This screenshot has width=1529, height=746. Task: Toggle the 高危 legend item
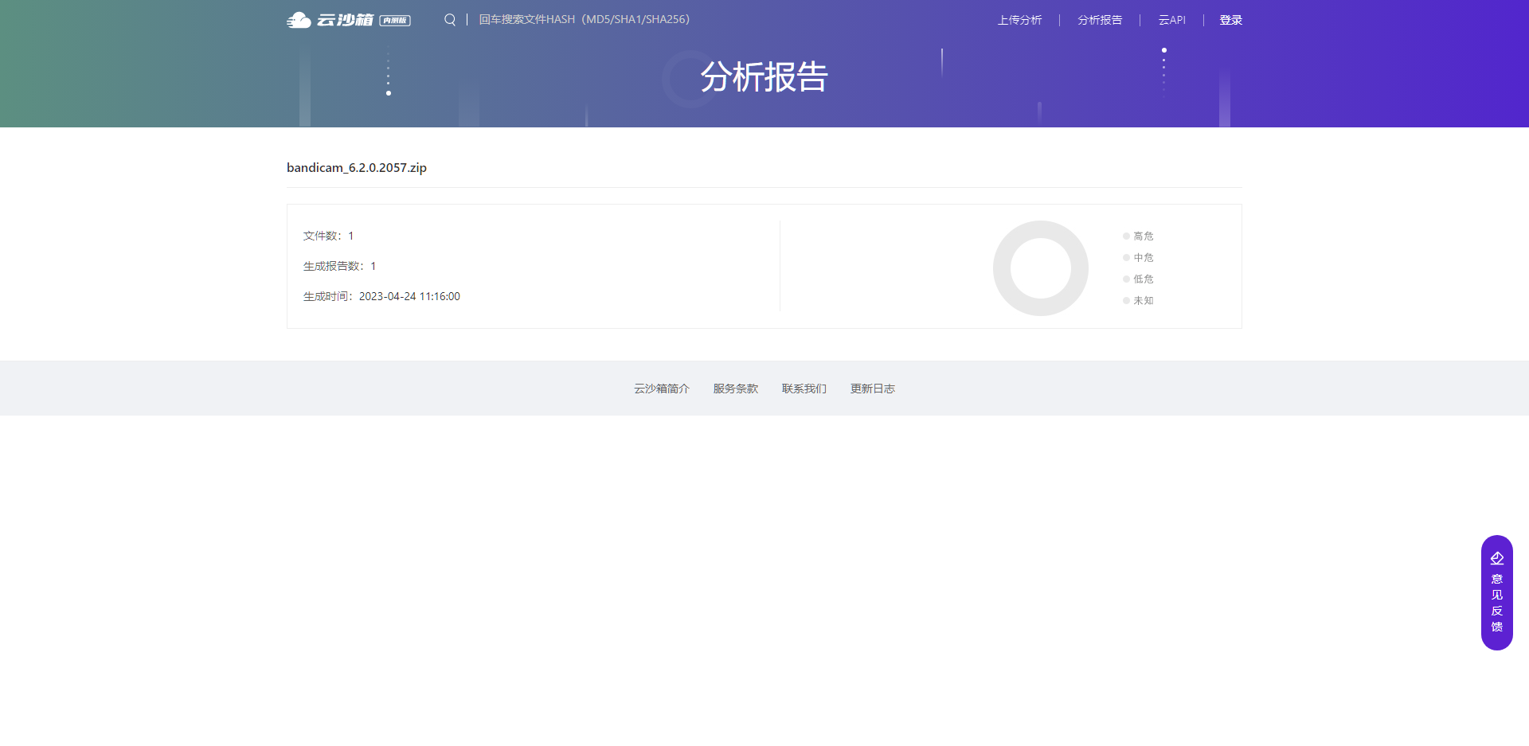pos(1138,236)
